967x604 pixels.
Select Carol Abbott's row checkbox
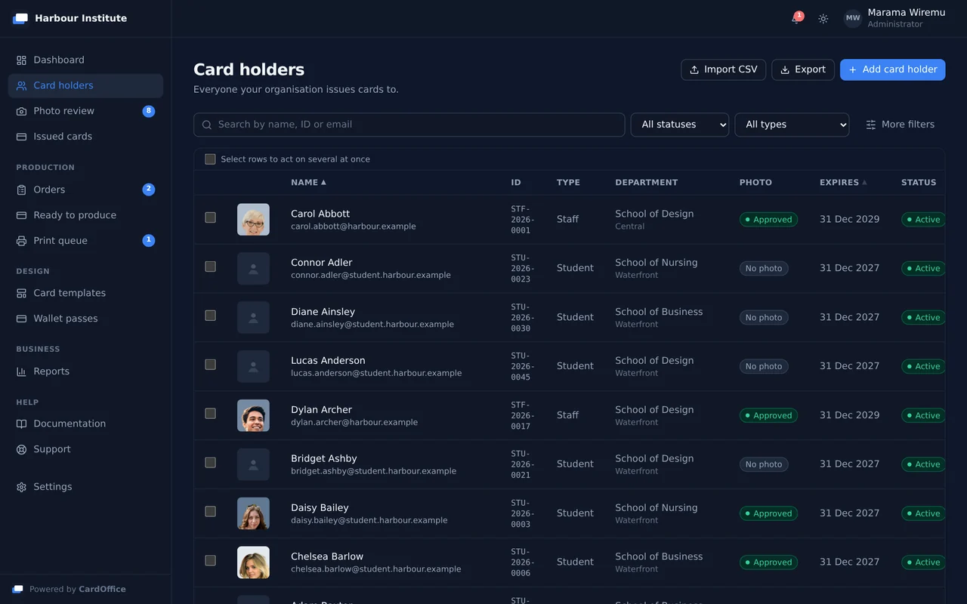(210, 217)
